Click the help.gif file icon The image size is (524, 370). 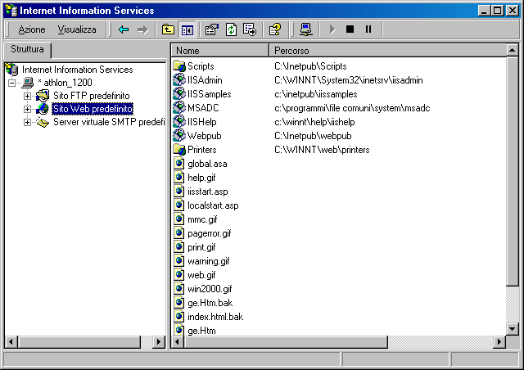tap(179, 178)
